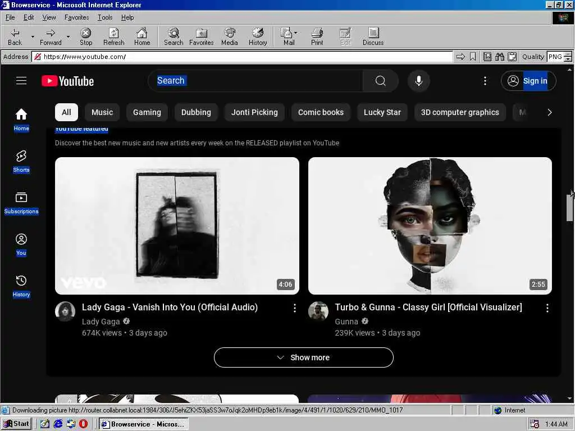Click the YouTube logo
Viewport: 575px width, 431px height.
pos(67,81)
